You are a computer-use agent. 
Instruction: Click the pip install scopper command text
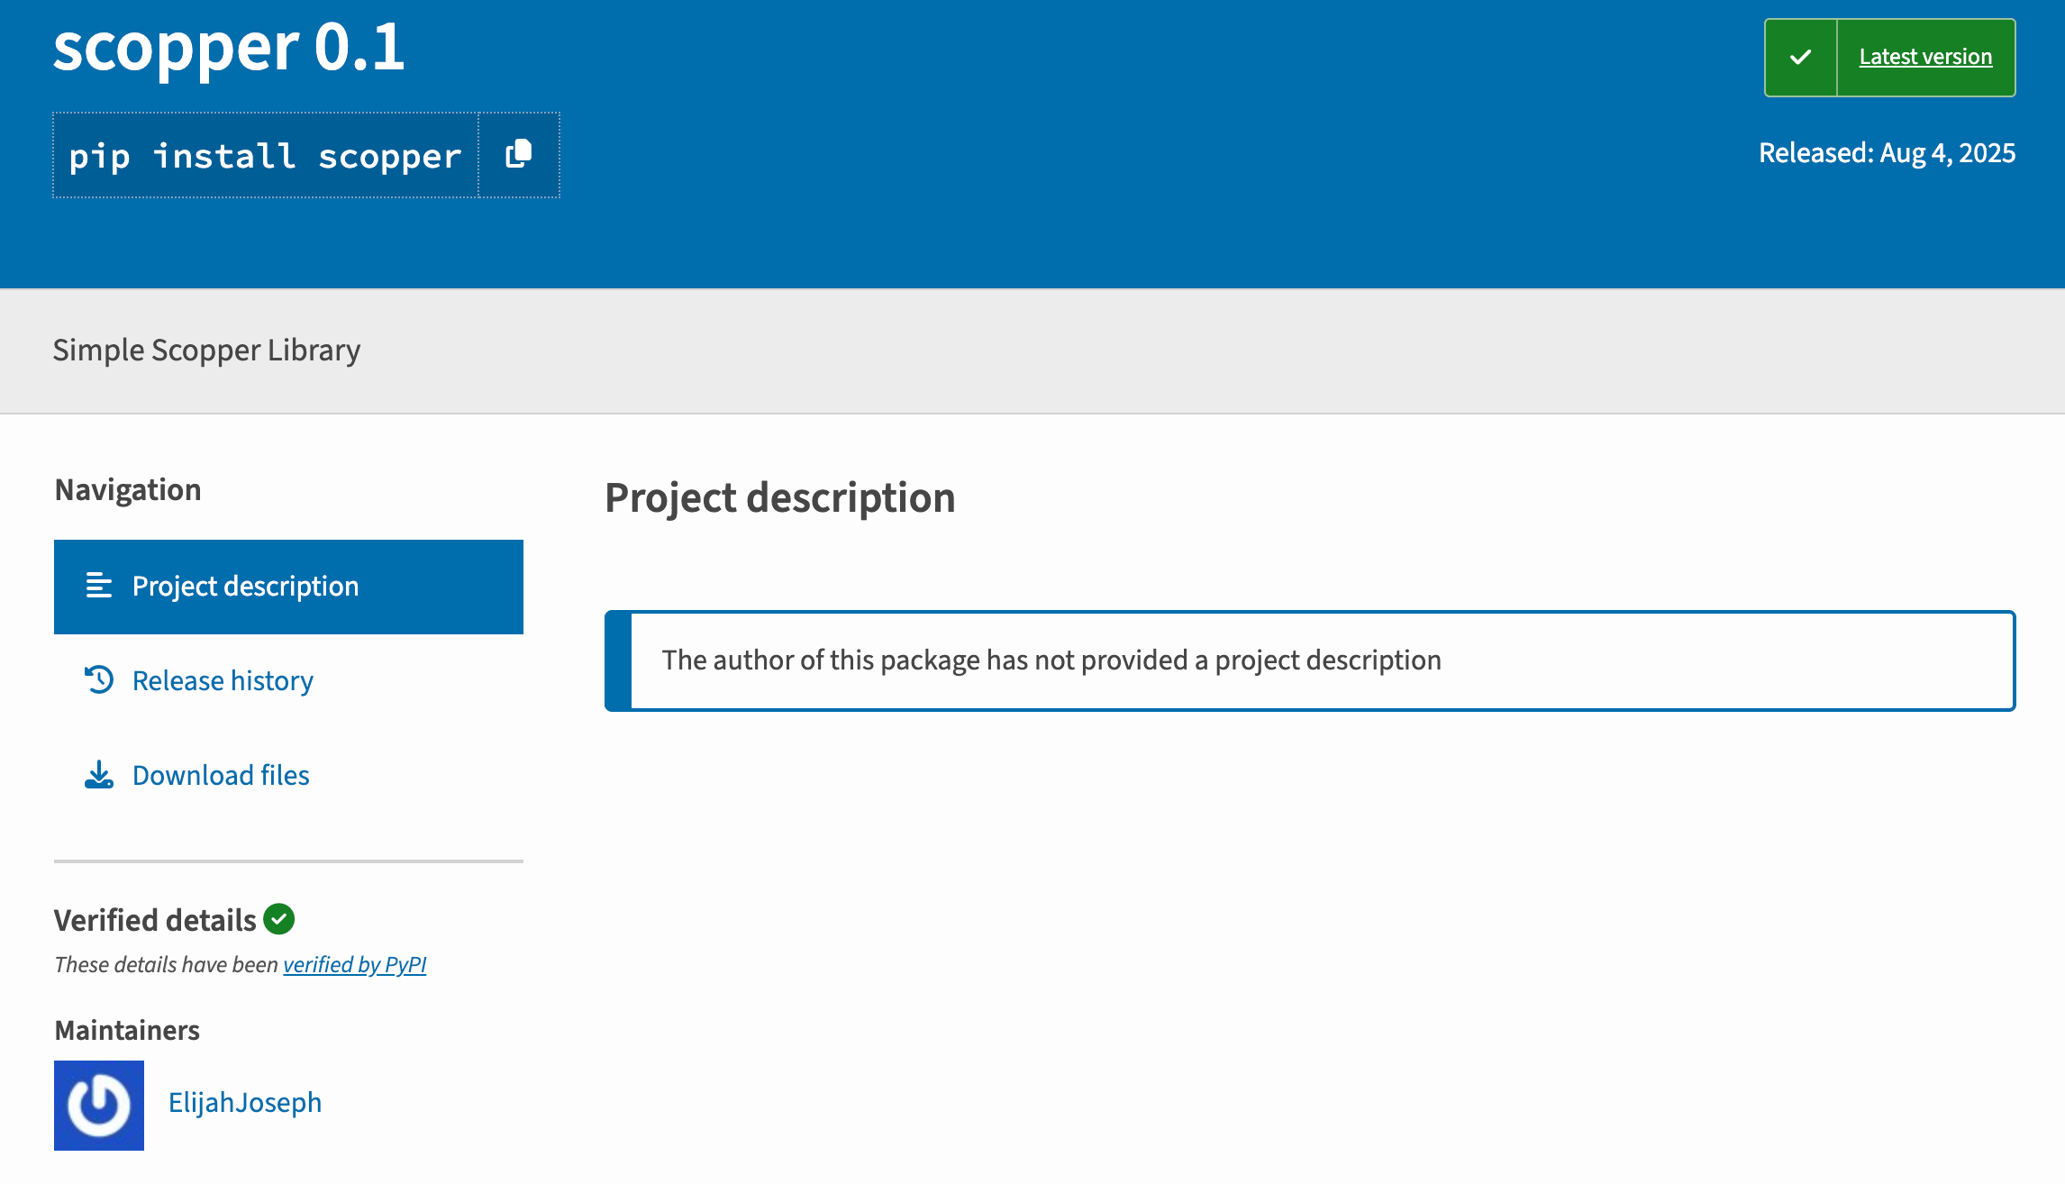[266, 156]
